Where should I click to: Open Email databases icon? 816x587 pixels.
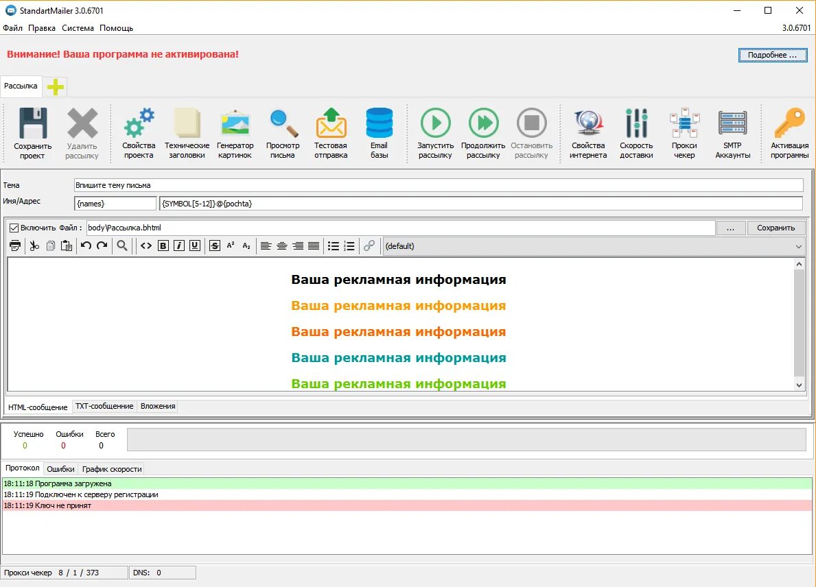coord(380,123)
